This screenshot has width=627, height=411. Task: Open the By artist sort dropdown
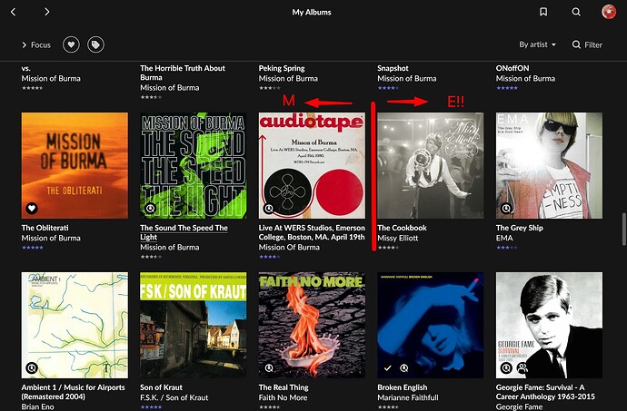click(x=537, y=44)
